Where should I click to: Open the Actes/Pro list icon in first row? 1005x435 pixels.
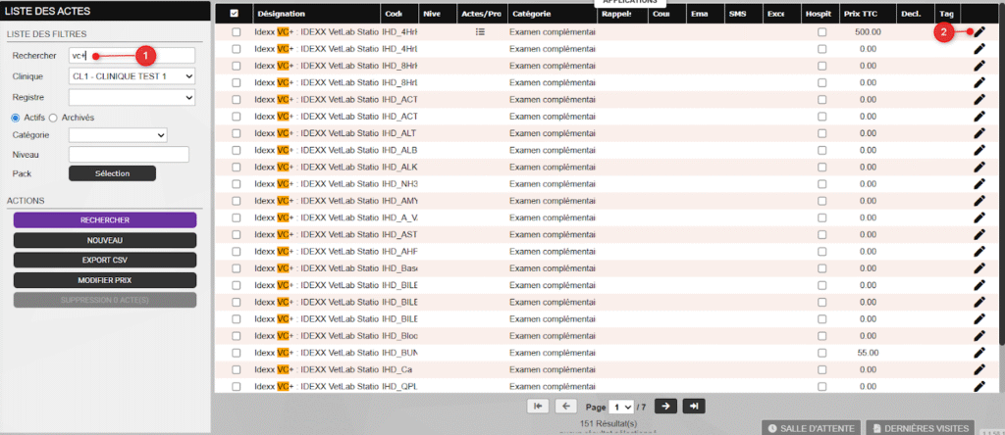click(480, 32)
